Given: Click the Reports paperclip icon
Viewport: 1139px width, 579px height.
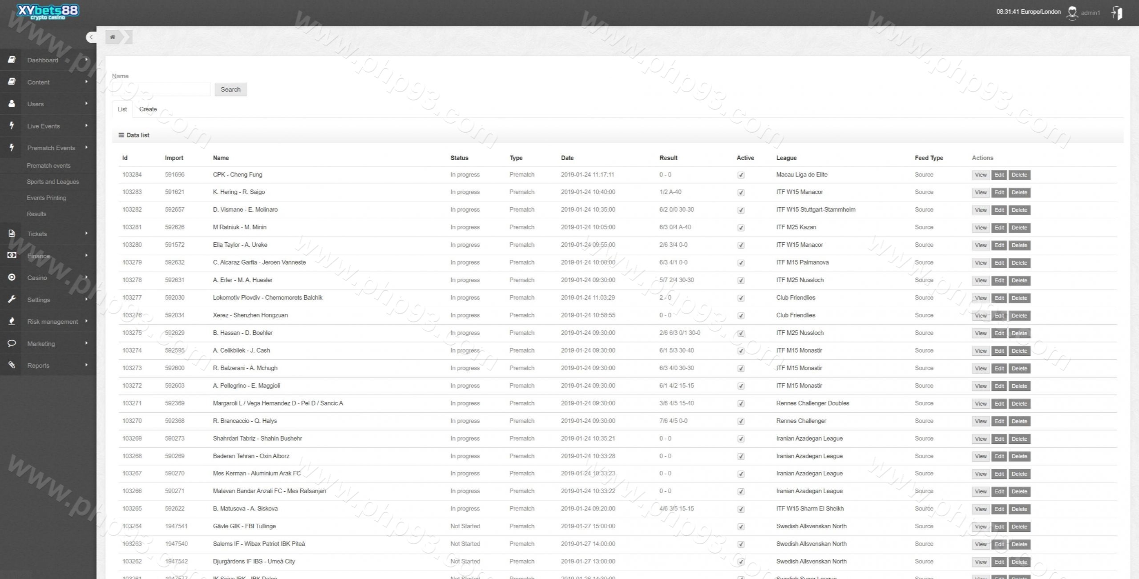Looking at the screenshot, I should click(12, 365).
